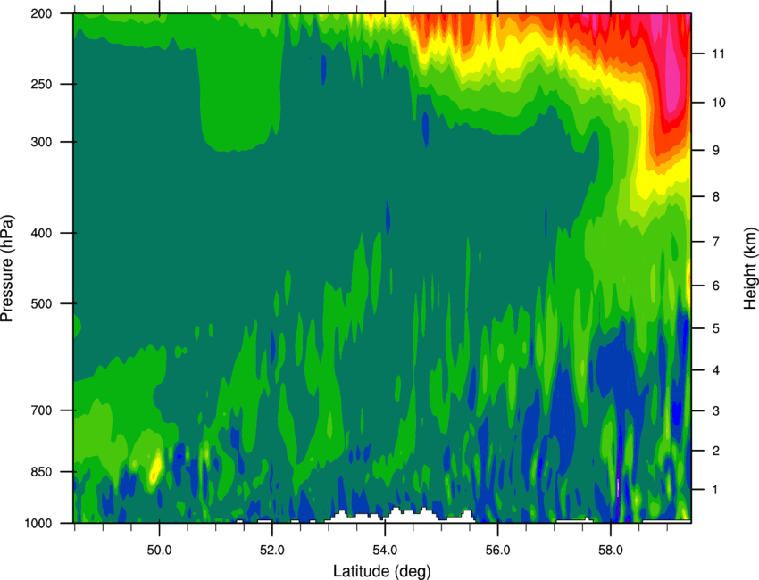Viewport: 759px width, 580px height.
Task: Click the 50.0 latitude tick label
Action: click(x=159, y=551)
